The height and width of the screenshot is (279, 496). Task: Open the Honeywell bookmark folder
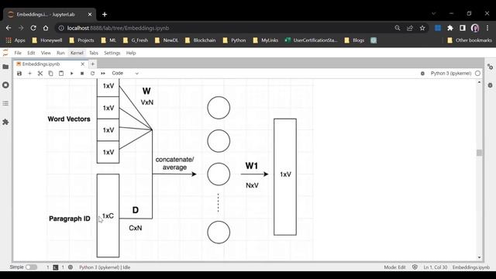pyautogui.click(x=47, y=40)
